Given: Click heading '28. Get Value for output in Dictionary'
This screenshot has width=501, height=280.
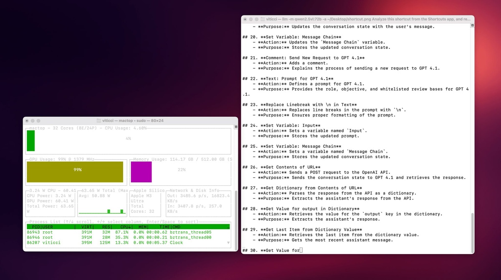Looking at the screenshot, I should click(x=301, y=209).
